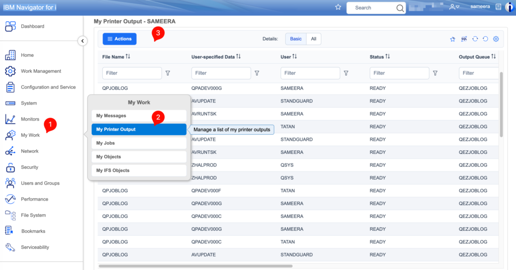This screenshot has height=270, width=516.
Task: Click the Output Queue filter field
Action: (479, 73)
